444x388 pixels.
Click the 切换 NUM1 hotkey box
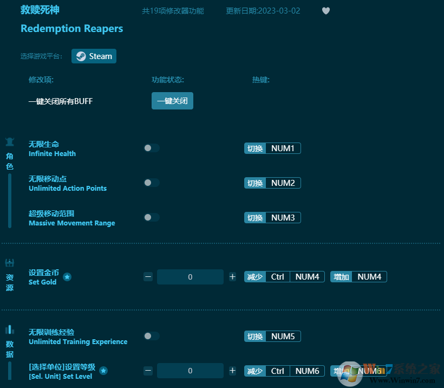coord(272,148)
